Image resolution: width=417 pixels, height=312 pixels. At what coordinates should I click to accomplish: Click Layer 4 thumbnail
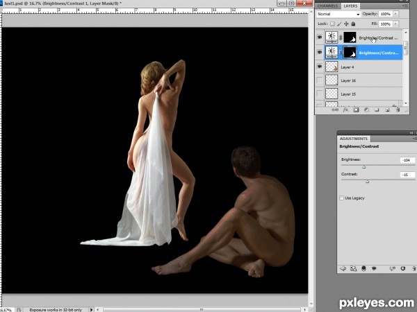pos(332,67)
